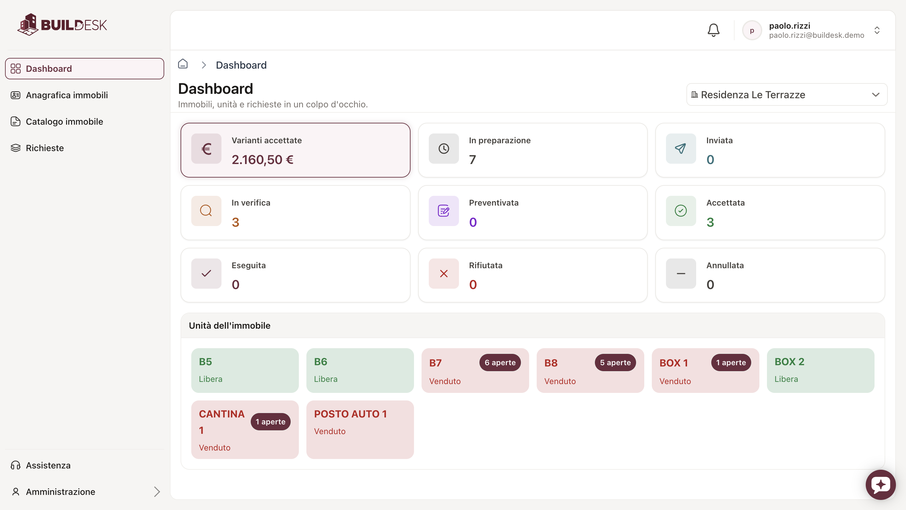Viewport: 906px width, 510px height.
Task: Click the home breadcrumb icon
Action: tap(183, 64)
